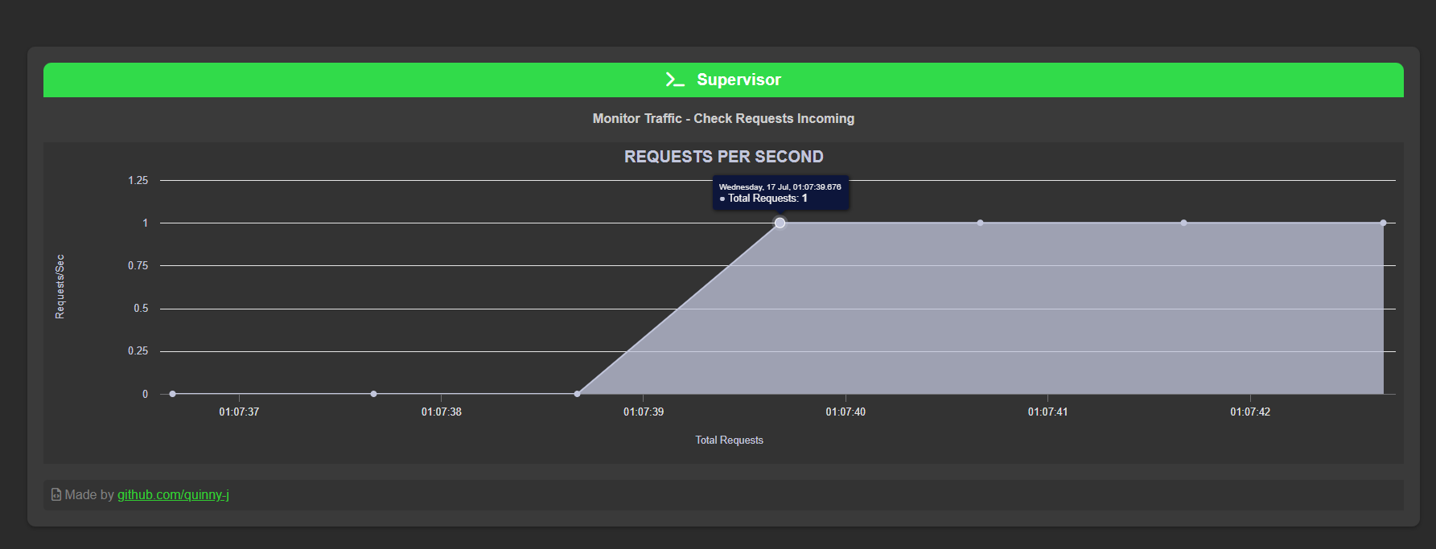Click the 0.5 y-axis label
Viewport: 1436px width, 549px height.
pos(141,308)
